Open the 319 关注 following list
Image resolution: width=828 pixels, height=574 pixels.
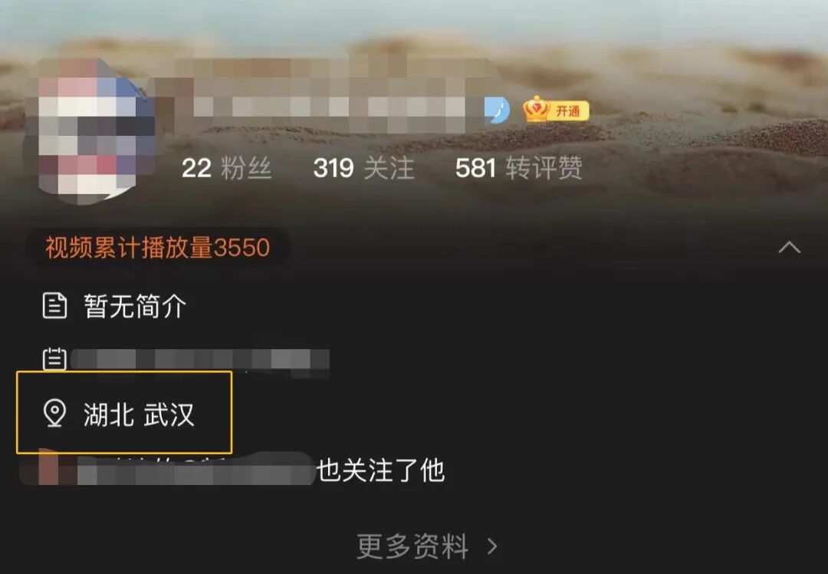(x=363, y=168)
